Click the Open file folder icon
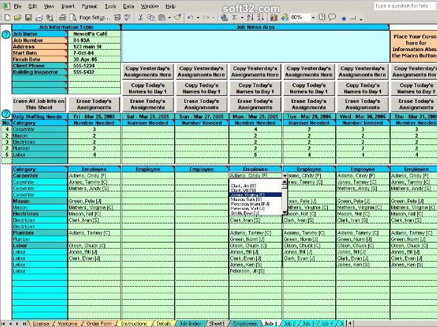Viewport: 437px width, 327px height. point(18,18)
